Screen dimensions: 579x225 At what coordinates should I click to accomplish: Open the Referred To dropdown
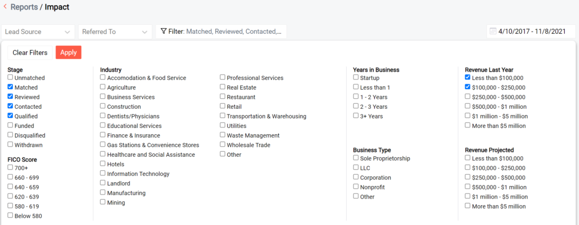pyautogui.click(x=115, y=32)
